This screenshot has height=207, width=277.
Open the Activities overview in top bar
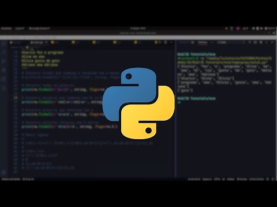point(6,28)
